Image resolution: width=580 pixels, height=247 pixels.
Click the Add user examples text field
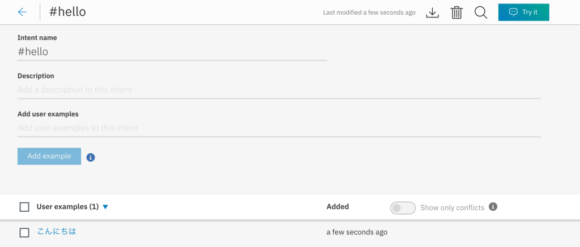click(x=279, y=128)
